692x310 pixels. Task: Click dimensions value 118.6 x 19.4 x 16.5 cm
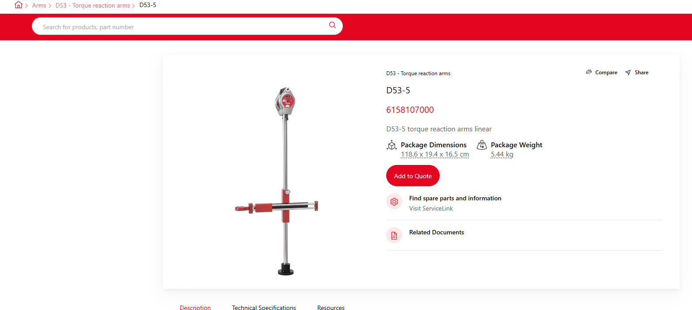[x=435, y=154]
